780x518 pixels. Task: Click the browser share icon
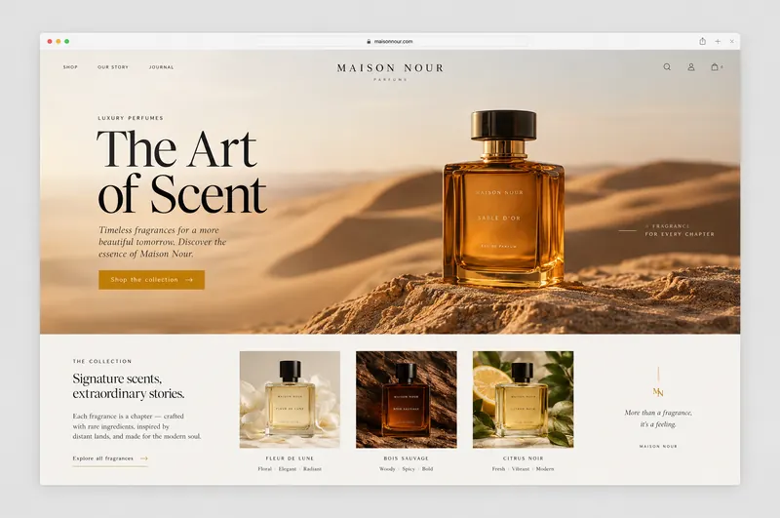click(x=702, y=41)
